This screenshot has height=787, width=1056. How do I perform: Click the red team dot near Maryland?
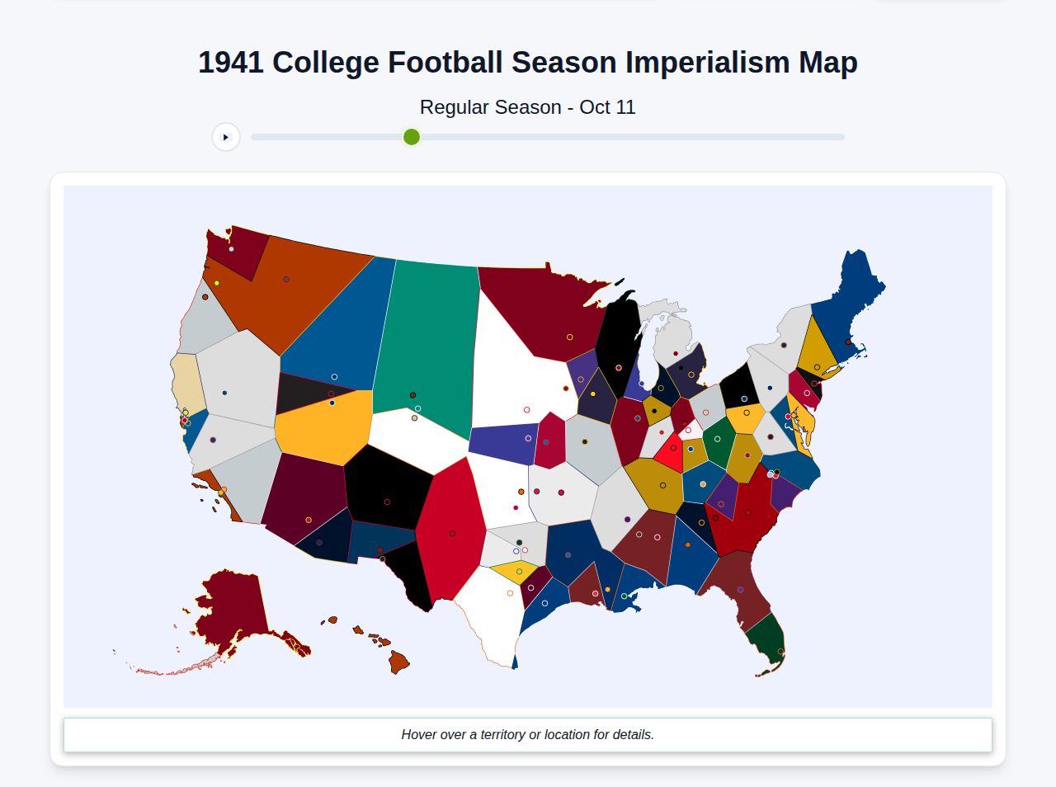point(788,416)
